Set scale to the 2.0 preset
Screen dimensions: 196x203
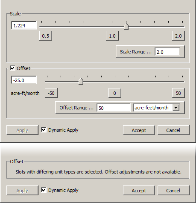(178, 35)
